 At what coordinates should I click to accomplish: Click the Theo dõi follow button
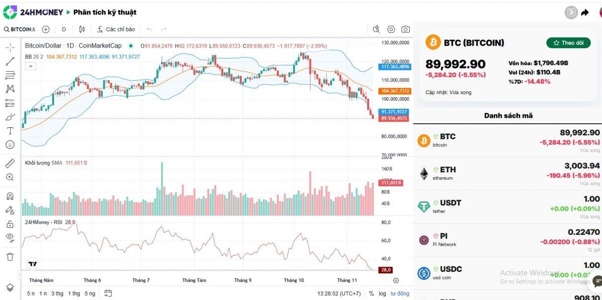point(568,43)
